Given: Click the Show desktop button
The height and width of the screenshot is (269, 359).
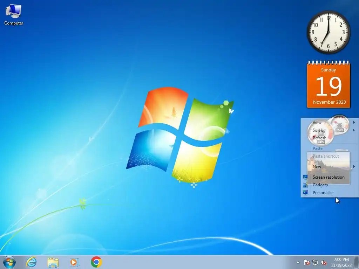Looking at the screenshot, I should (357, 262).
